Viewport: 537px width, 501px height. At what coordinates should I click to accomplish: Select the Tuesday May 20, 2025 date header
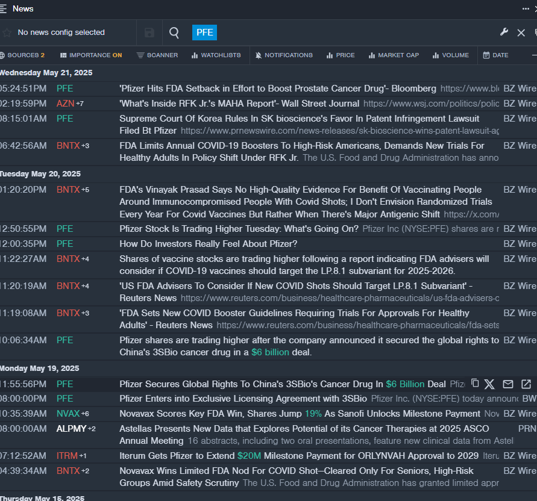pos(40,174)
